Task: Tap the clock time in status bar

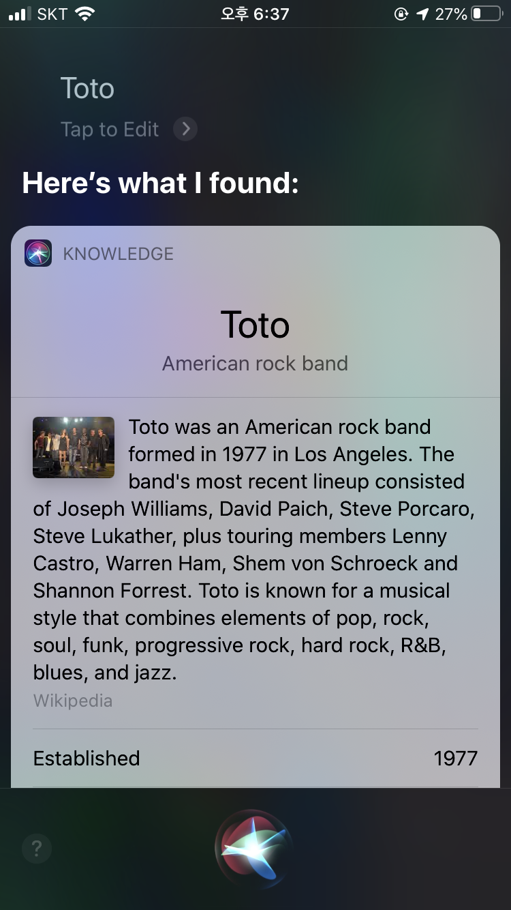Action: click(x=255, y=14)
